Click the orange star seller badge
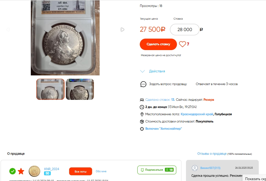 (21, 171)
